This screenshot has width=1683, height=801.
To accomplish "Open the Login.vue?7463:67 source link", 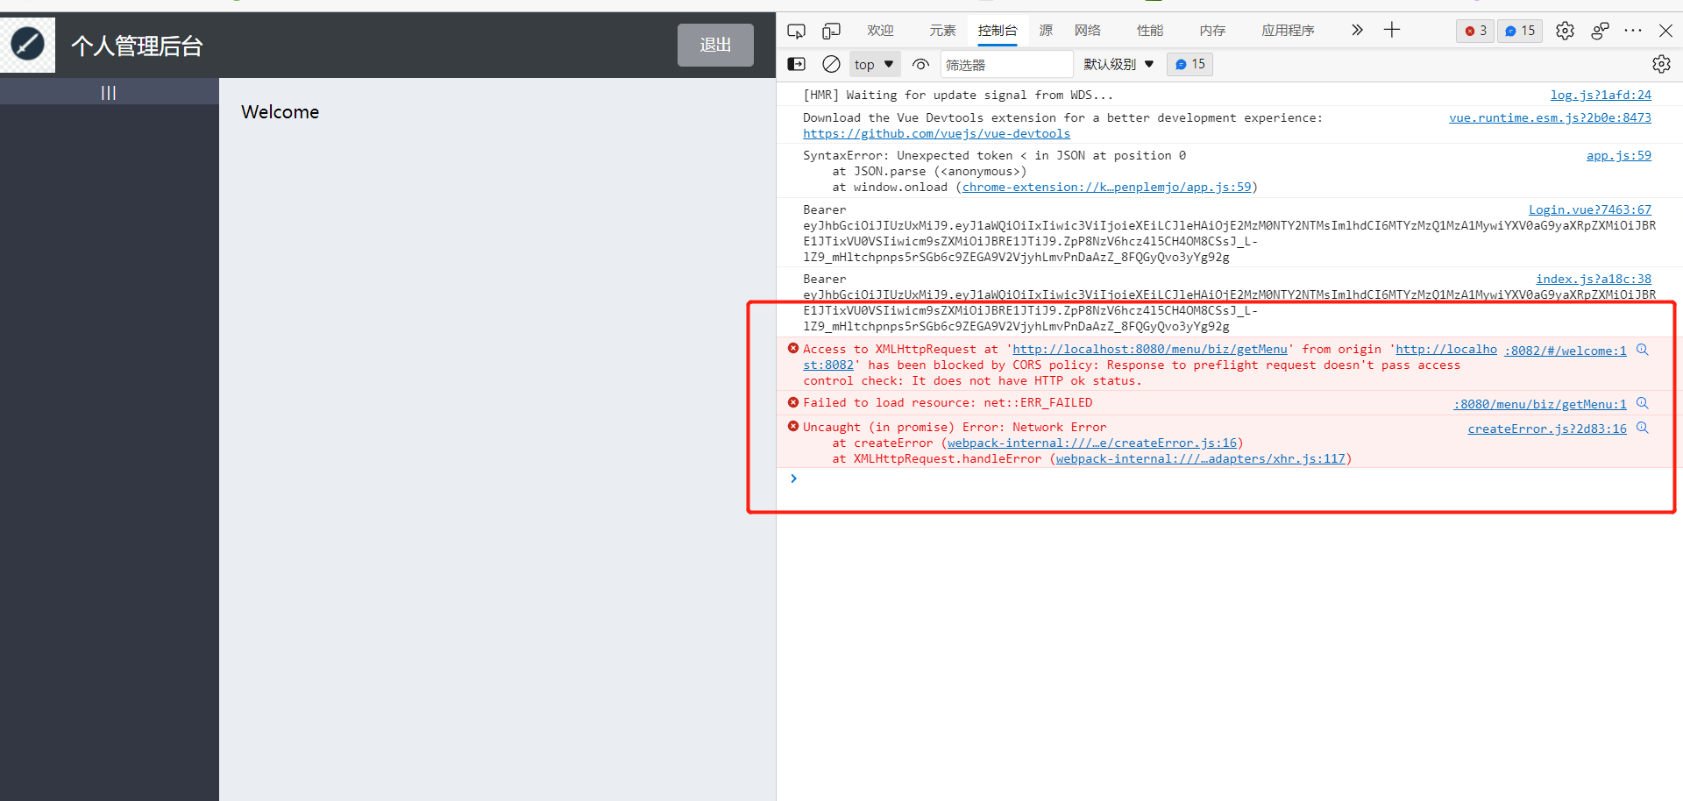I will tap(1590, 209).
